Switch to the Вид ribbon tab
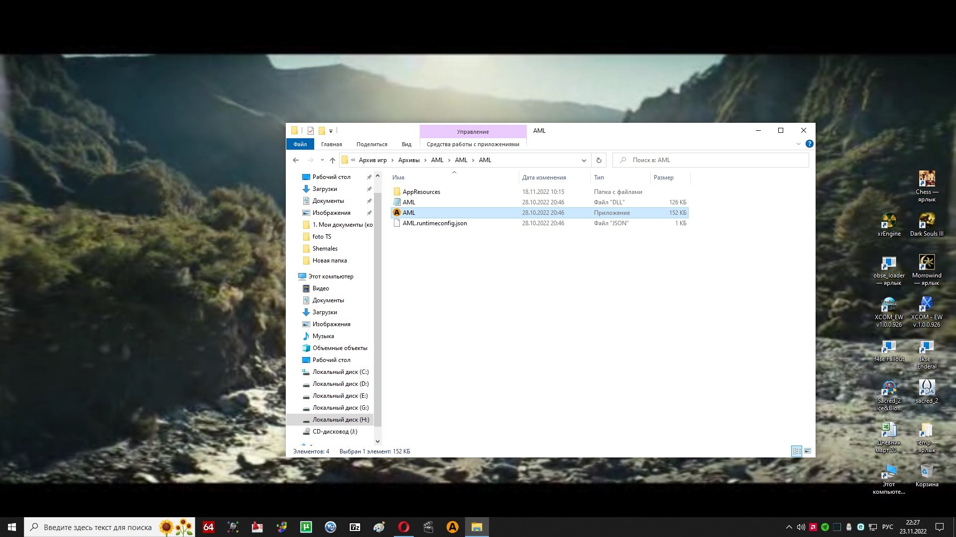The width and height of the screenshot is (956, 537). [406, 144]
